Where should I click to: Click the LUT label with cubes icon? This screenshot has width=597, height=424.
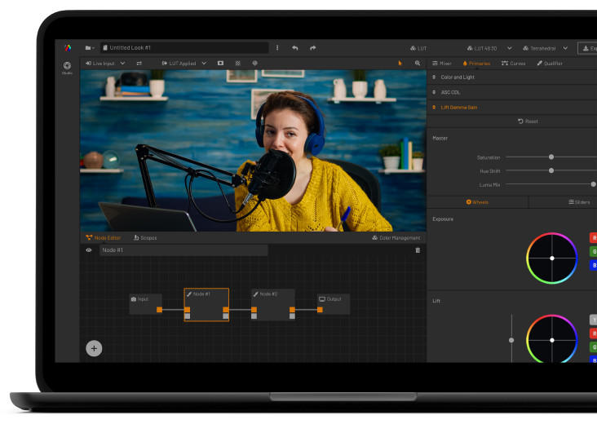click(x=418, y=48)
